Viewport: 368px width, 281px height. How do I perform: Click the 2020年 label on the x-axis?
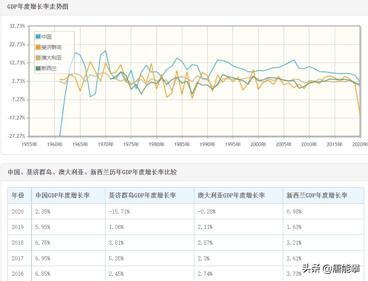coord(360,144)
